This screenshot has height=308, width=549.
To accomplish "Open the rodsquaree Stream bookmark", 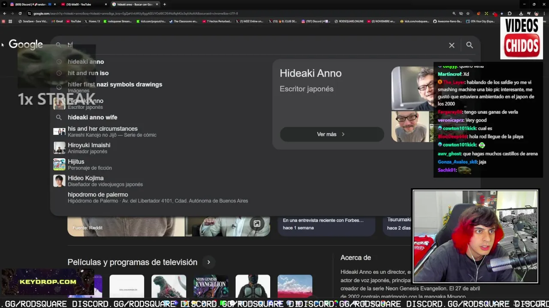I will coord(118,21).
